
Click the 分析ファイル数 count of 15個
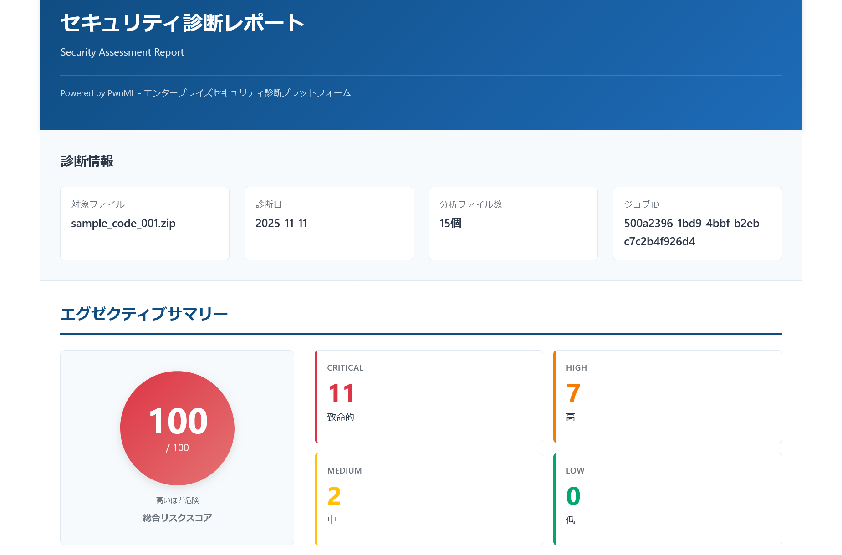click(x=449, y=223)
